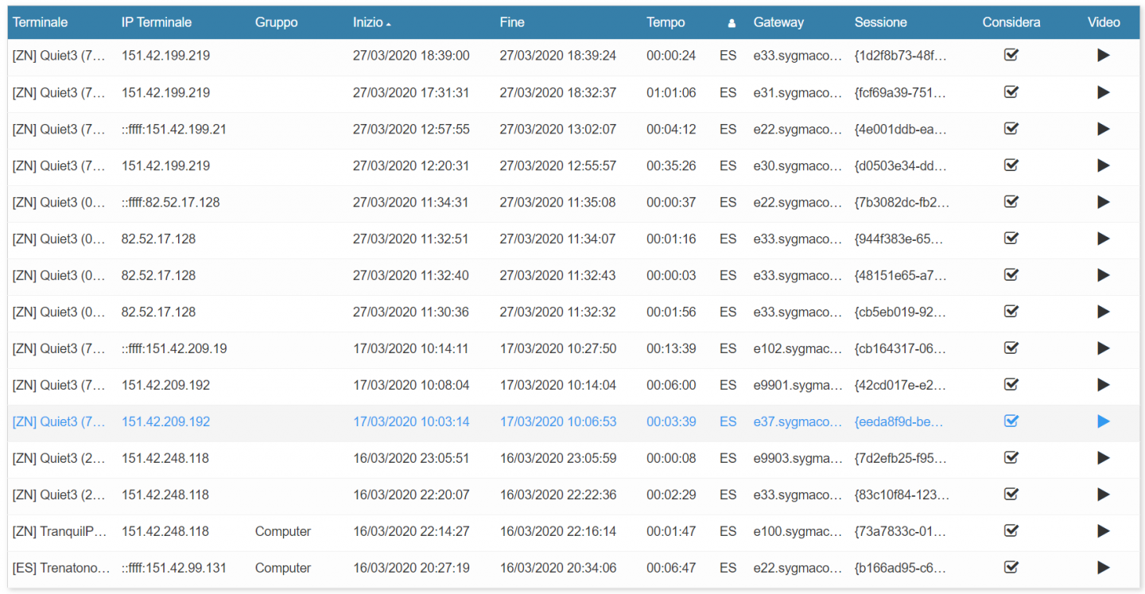Image resolution: width=1145 pixels, height=594 pixels.
Task: Play video for TranquilP computer session
Action: pyautogui.click(x=1103, y=531)
